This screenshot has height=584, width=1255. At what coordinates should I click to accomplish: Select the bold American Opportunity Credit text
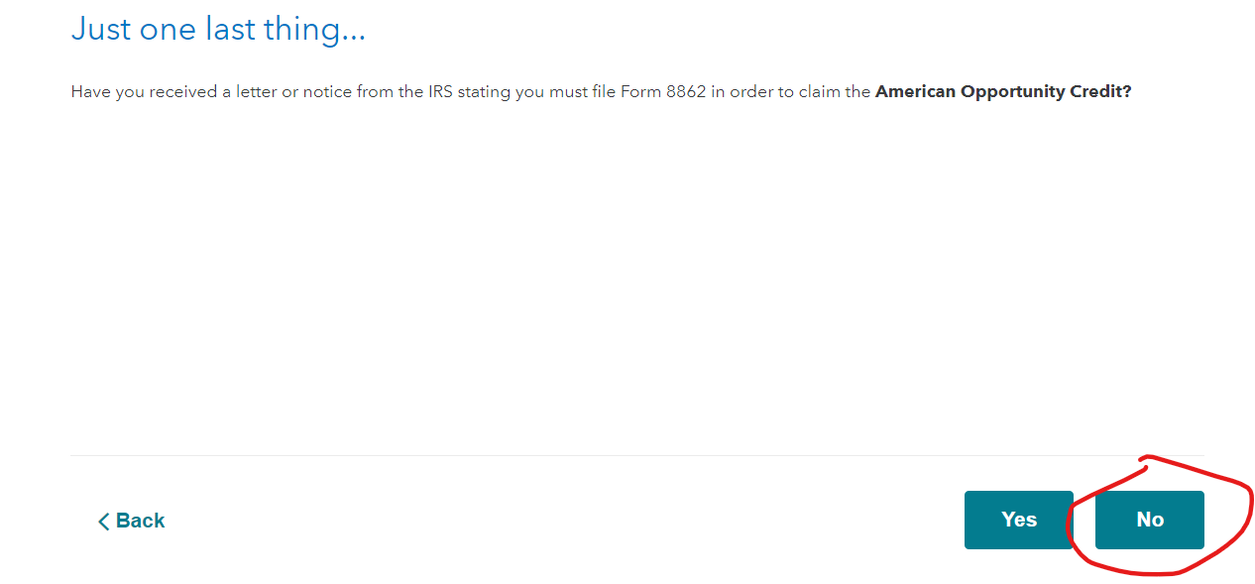(x=1003, y=91)
